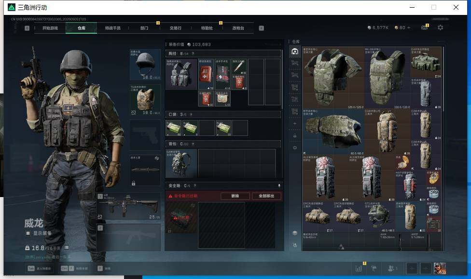
Task: Select the surgical kit showing 4/4
Action: coord(222,74)
